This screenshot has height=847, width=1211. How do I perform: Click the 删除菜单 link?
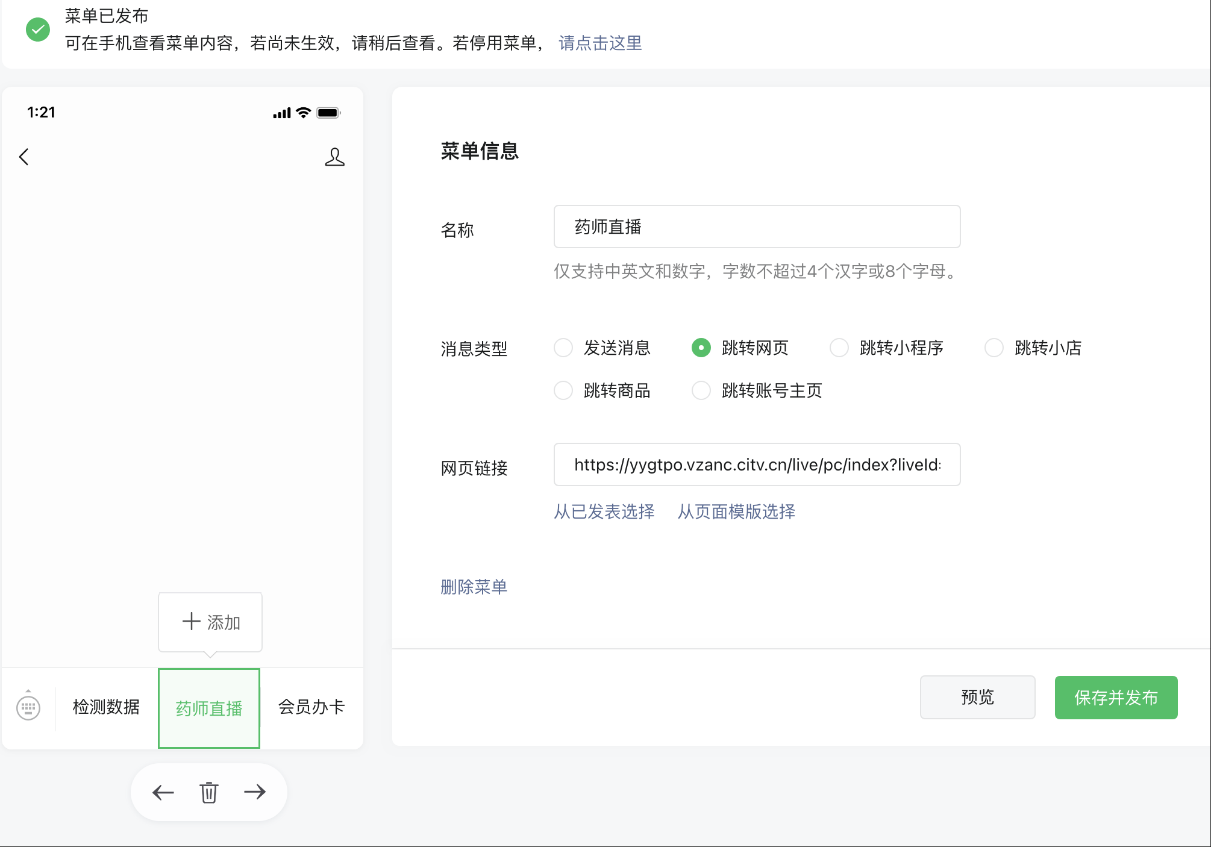click(474, 586)
